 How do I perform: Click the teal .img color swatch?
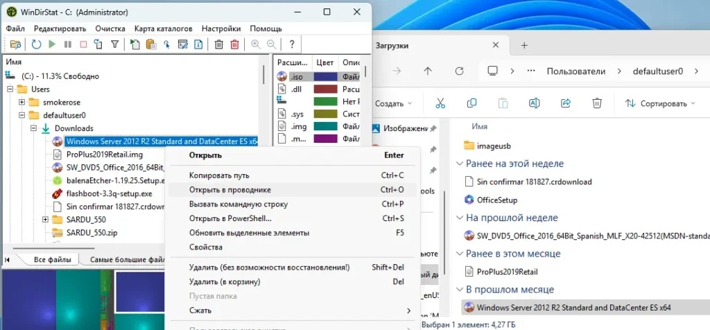[326, 127]
